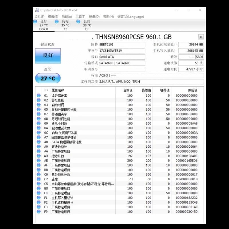229x229 pixels.
Task: Click raw value 0000000001AC in row F3
Action: click(187, 207)
